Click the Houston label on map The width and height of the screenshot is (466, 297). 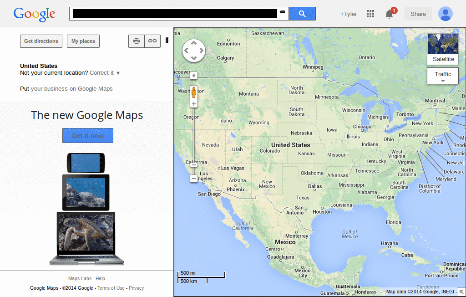322,212
